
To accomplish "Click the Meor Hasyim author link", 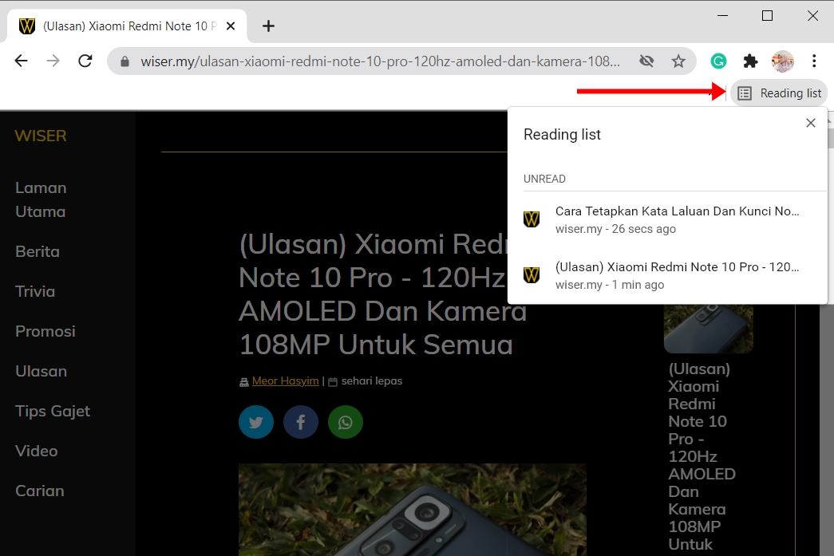I will (285, 381).
